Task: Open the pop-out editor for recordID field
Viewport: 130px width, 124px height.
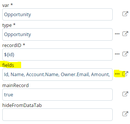Action: pyautogui.click(x=125, y=54)
